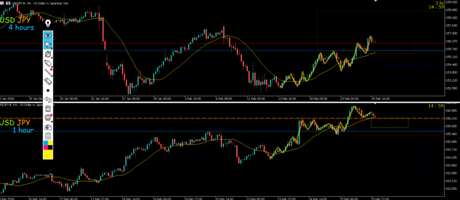Toggle drawing visibility with the eye icon

click(48, 35)
